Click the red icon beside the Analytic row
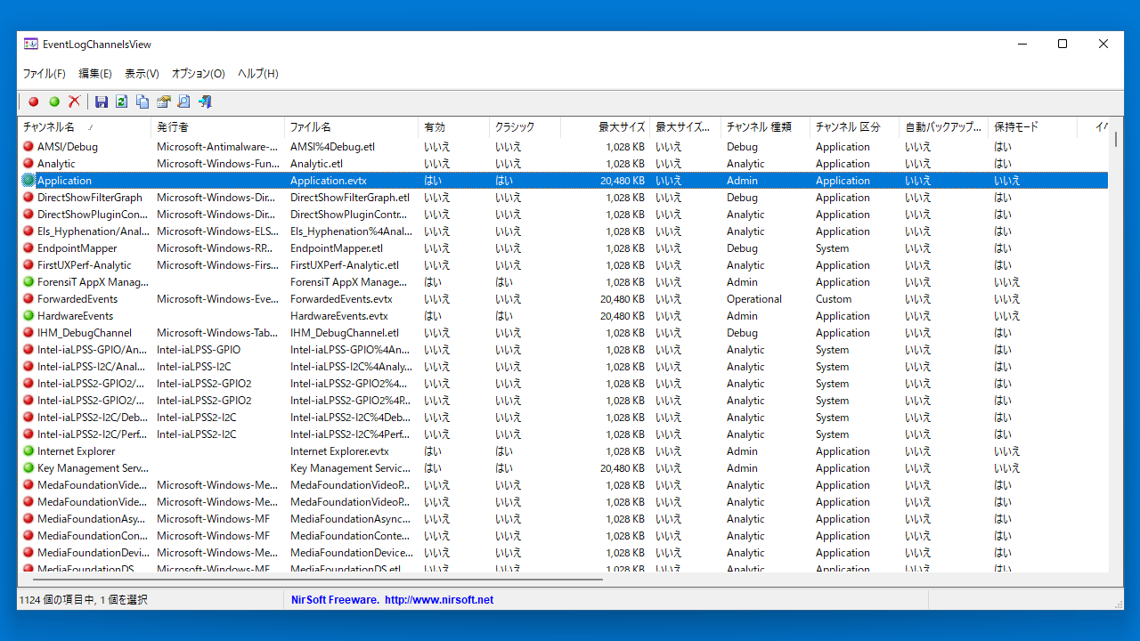 point(28,164)
